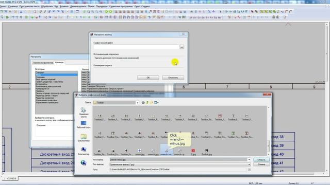Select the Toolbar_F file labeled 20
This screenshot has width=330, height=185.
click(x=193, y=118)
